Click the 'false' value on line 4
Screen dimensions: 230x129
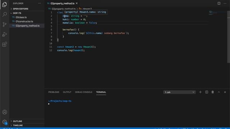(92, 23)
